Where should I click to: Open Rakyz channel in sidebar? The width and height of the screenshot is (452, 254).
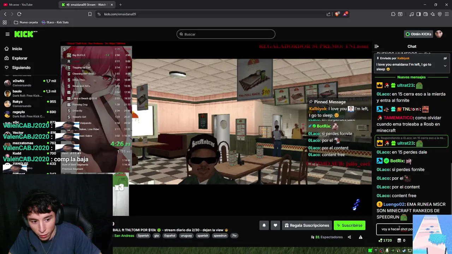(30, 104)
